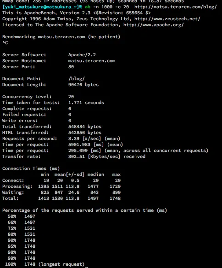This screenshot has height=268, width=222.
Task: Select the Server Software value Apache/2.2
Action: click(82, 55)
